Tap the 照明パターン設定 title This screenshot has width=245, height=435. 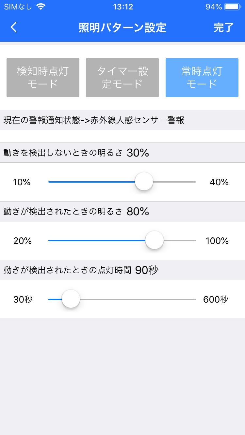(122, 28)
